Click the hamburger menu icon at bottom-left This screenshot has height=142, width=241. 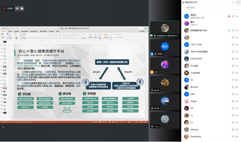[3, 127]
